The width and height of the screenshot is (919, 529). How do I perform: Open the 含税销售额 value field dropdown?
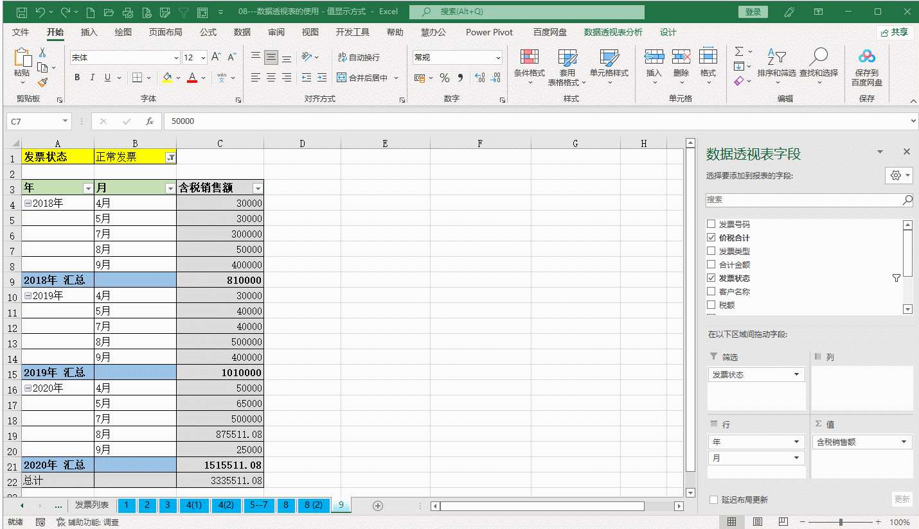(x=904, y=442)
